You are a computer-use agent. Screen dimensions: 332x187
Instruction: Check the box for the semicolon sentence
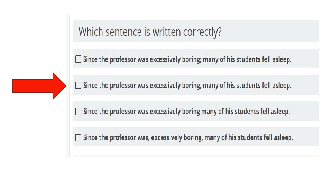pos(78,60)
